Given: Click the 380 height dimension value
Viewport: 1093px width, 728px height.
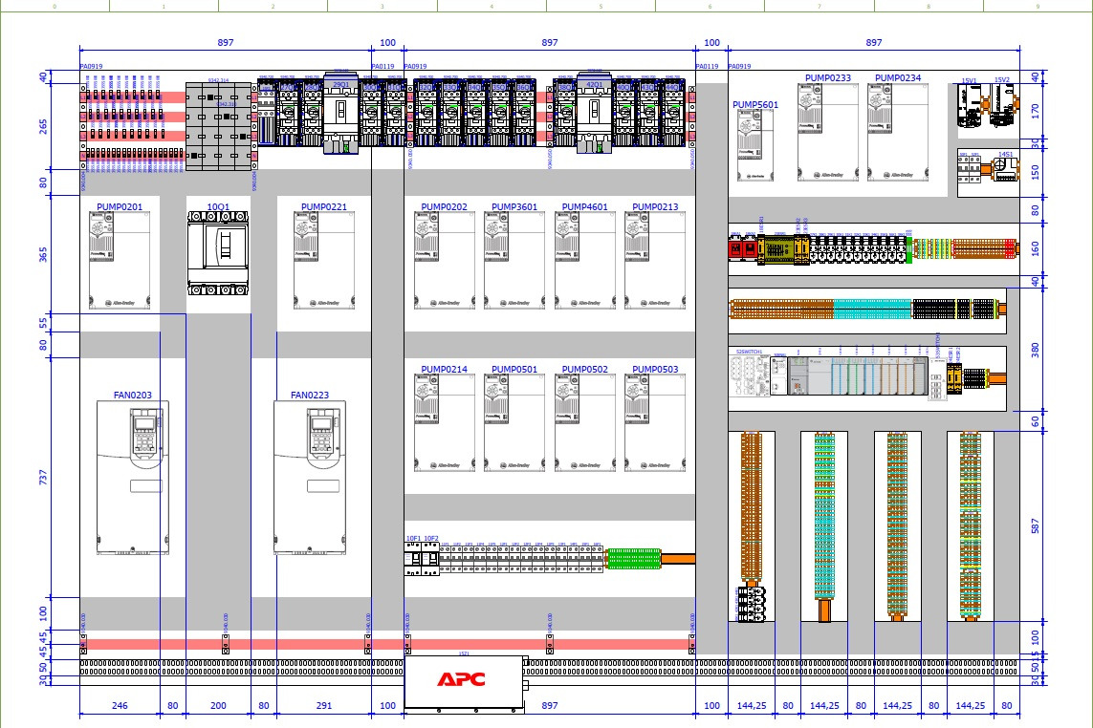Looking at the screenshot, I should (x=1035, y=350).
